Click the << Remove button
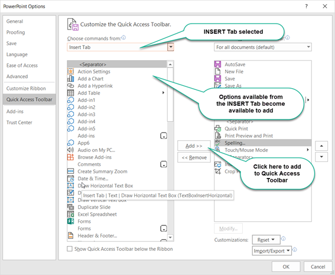This screenshot has width=335, height=275. 194,157
